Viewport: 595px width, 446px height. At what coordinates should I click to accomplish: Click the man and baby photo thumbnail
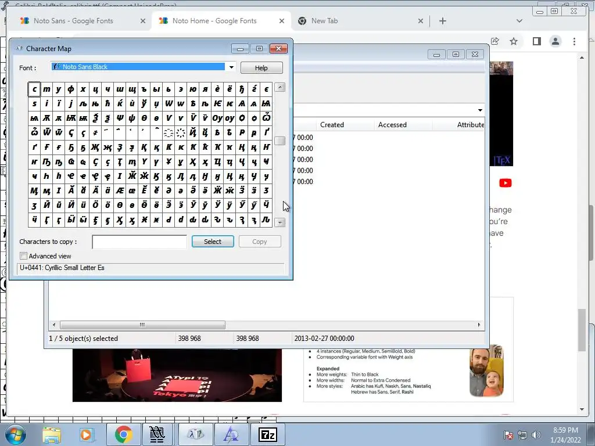486,370
